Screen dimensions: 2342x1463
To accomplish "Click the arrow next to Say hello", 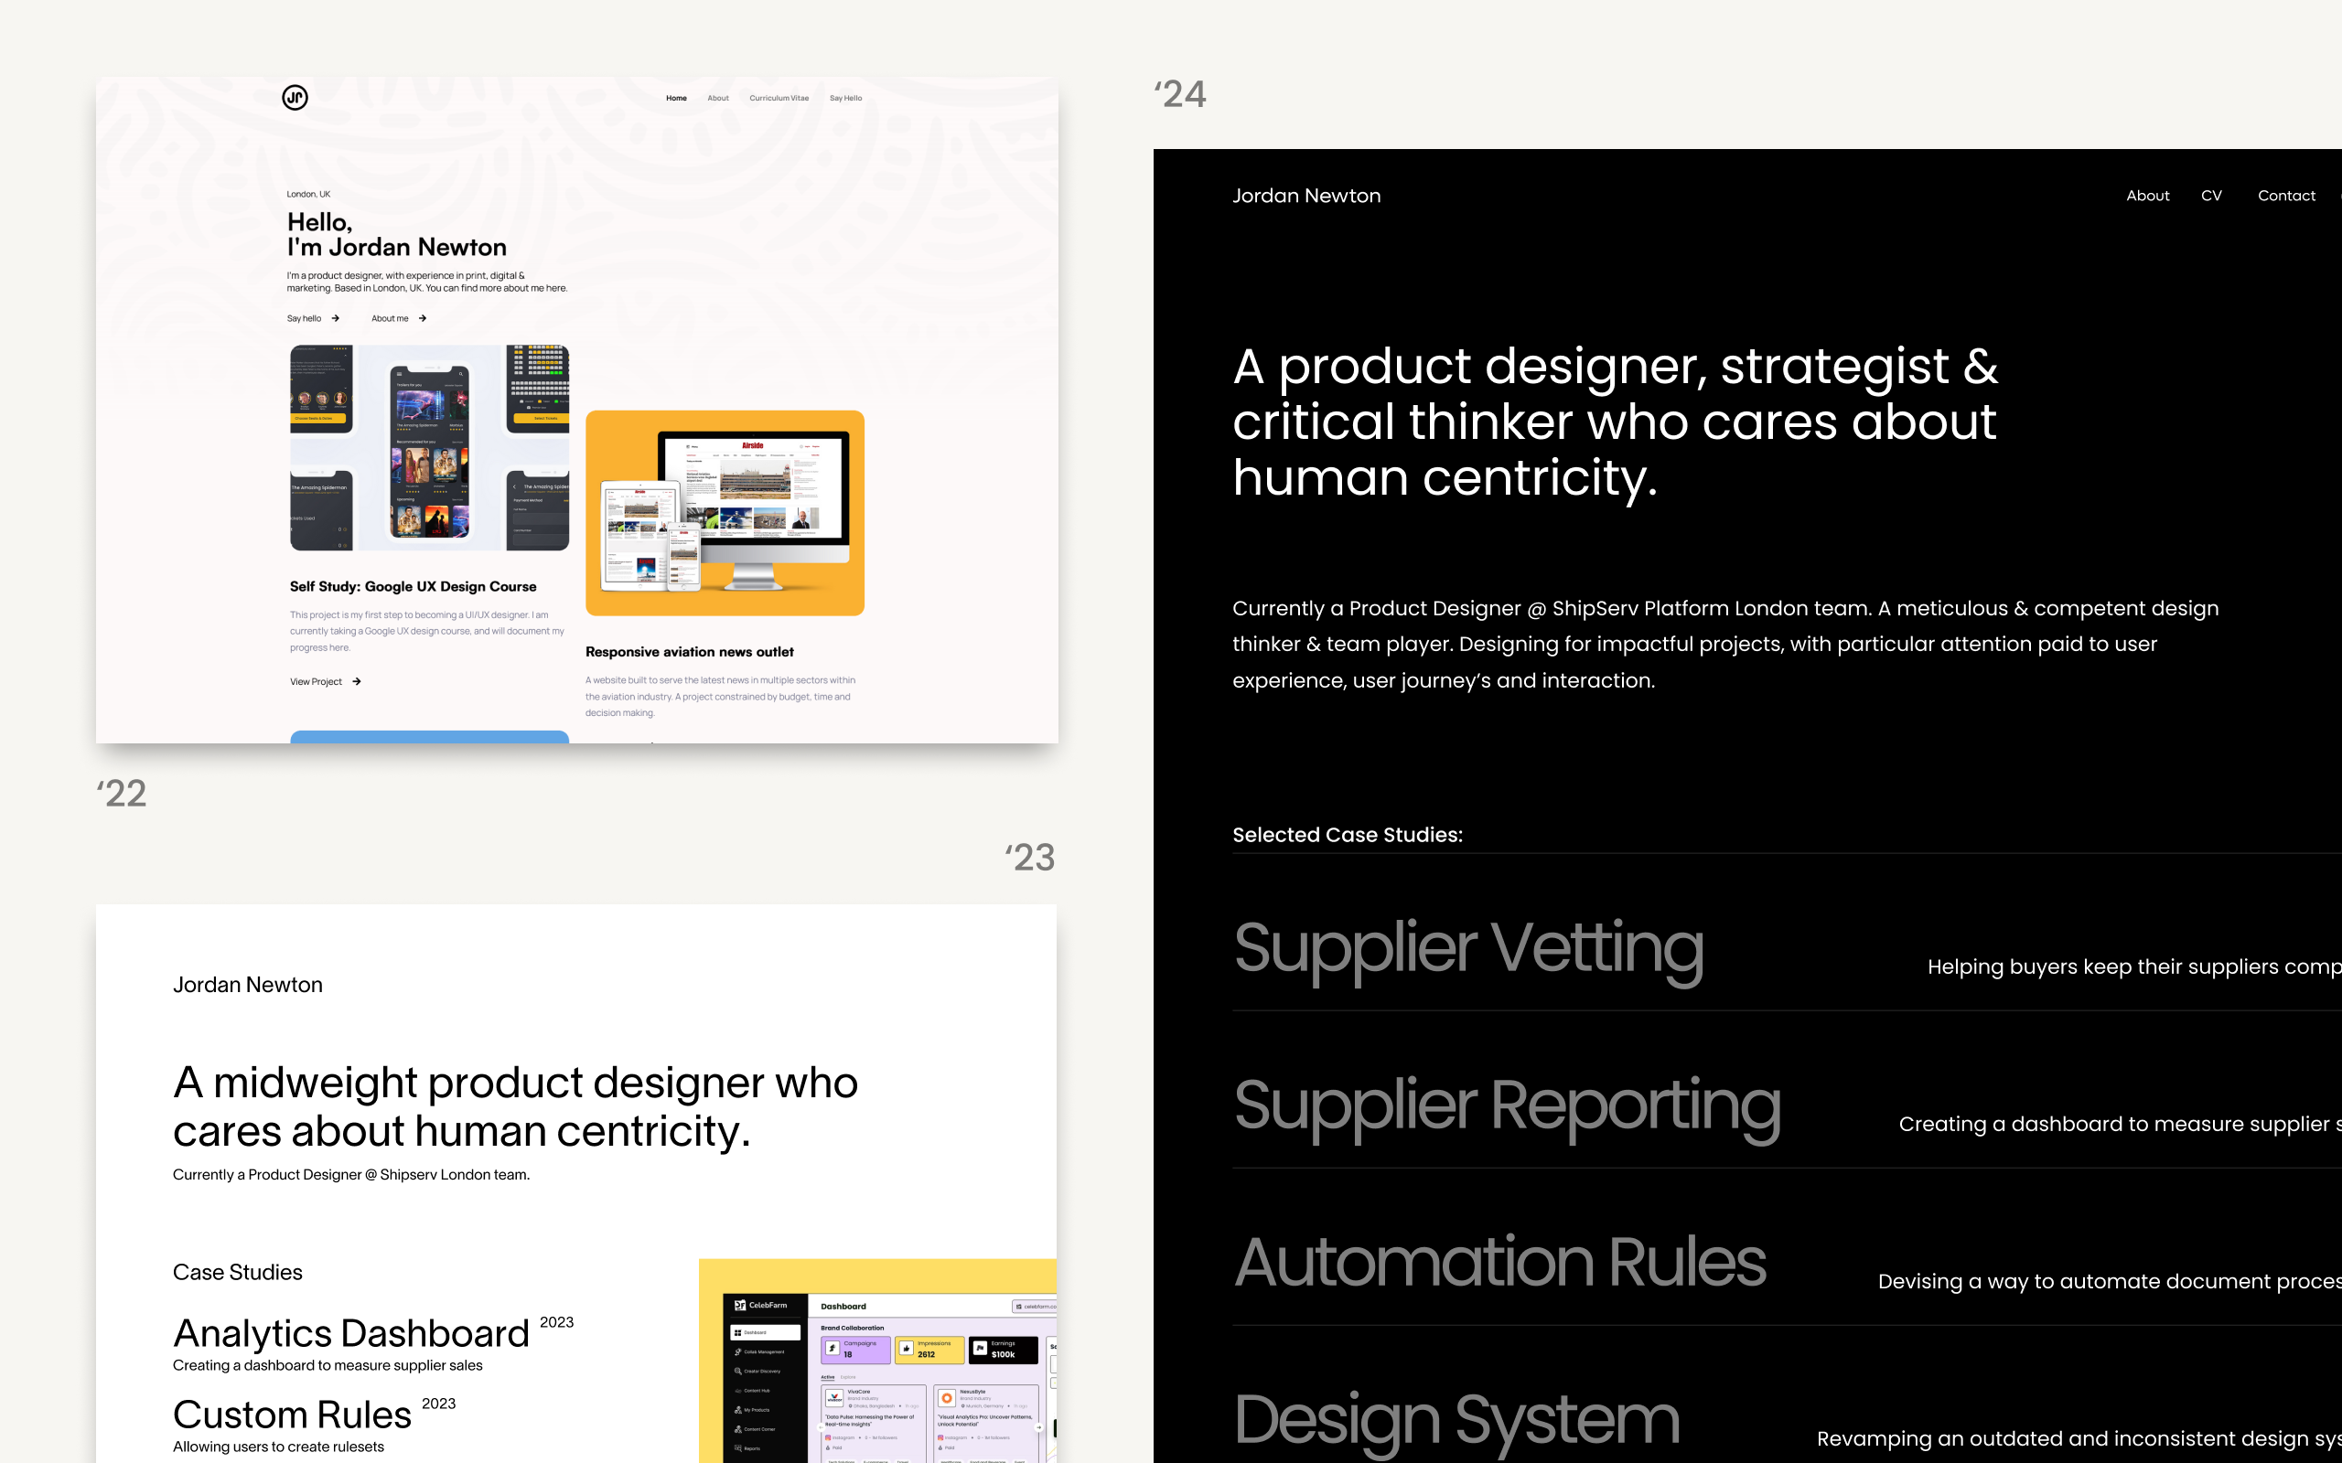I will [336, 318].
